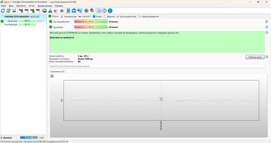Click green check icon beside Быстродействие label
271x143 pixels.
pos(50,22)
